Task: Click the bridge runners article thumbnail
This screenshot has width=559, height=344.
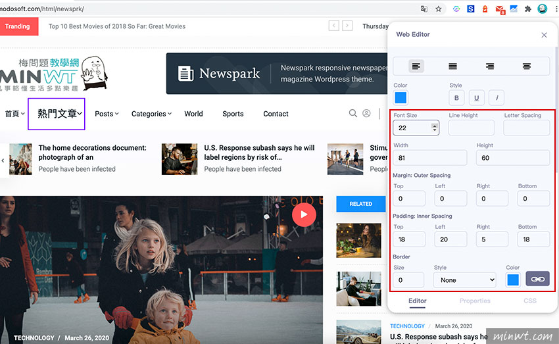Action: 345,159
